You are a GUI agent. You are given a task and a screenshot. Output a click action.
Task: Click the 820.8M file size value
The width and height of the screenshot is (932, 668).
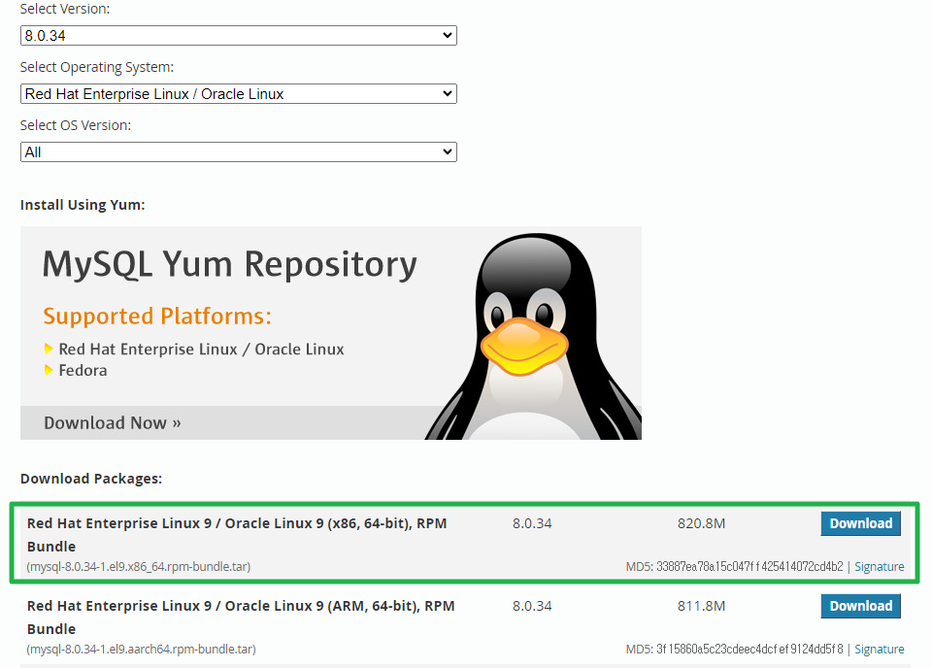(x=701, y=524)
